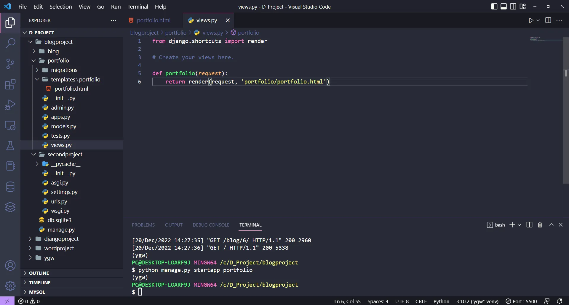The height and width of the screenshot is (305, 569).
Task: Split the editor to the right
Action: 548,20
